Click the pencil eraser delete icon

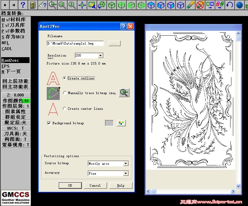[190, 5]
